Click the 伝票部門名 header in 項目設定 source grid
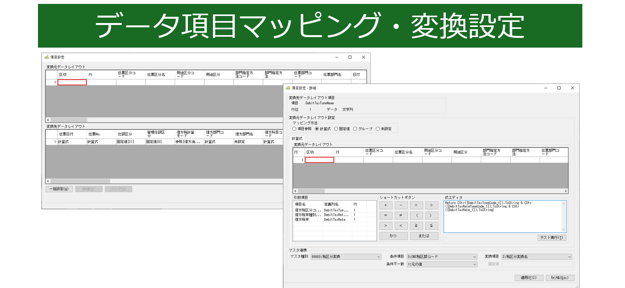 pyautogui.click(x=336, y=75)
